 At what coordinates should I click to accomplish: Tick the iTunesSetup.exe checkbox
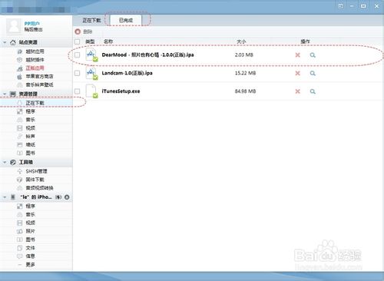click(x=77, y=91)
